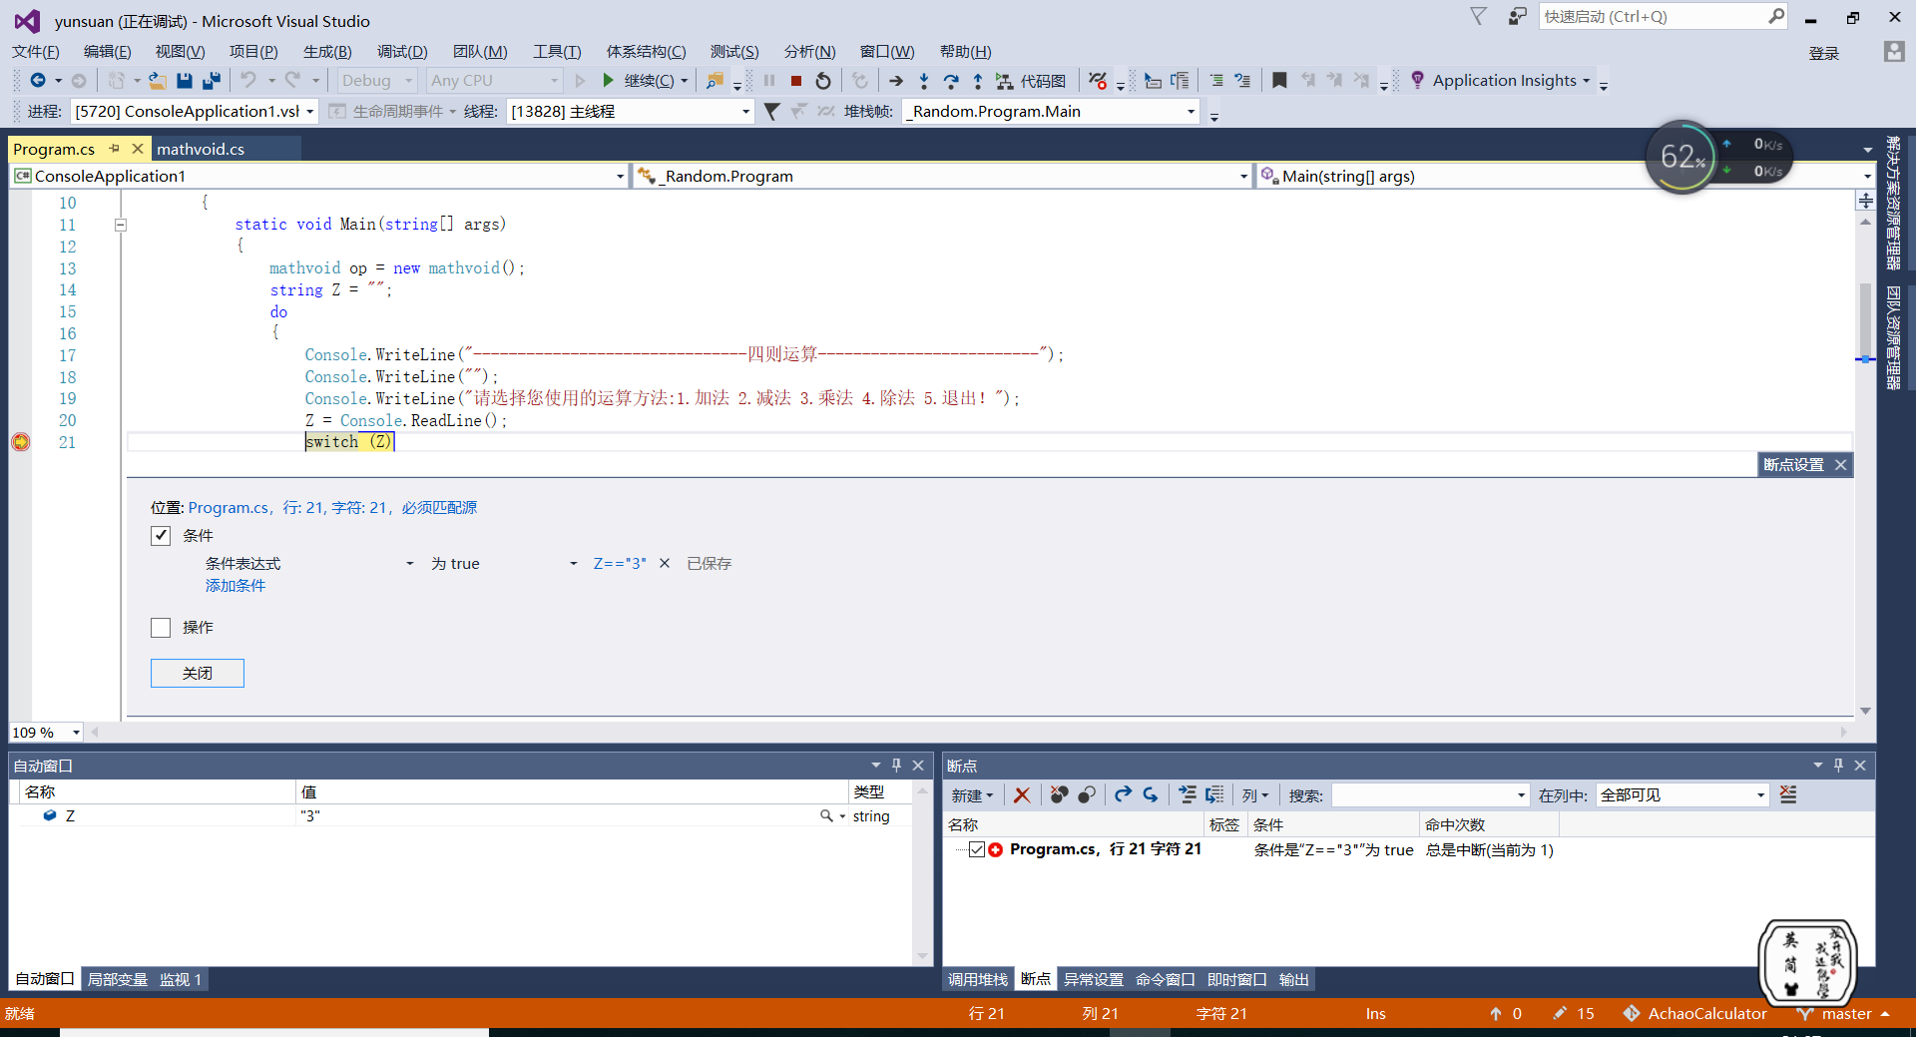Click Delete All Breakpoints icon
1916x1037 pixels.
coord(1060,795)
